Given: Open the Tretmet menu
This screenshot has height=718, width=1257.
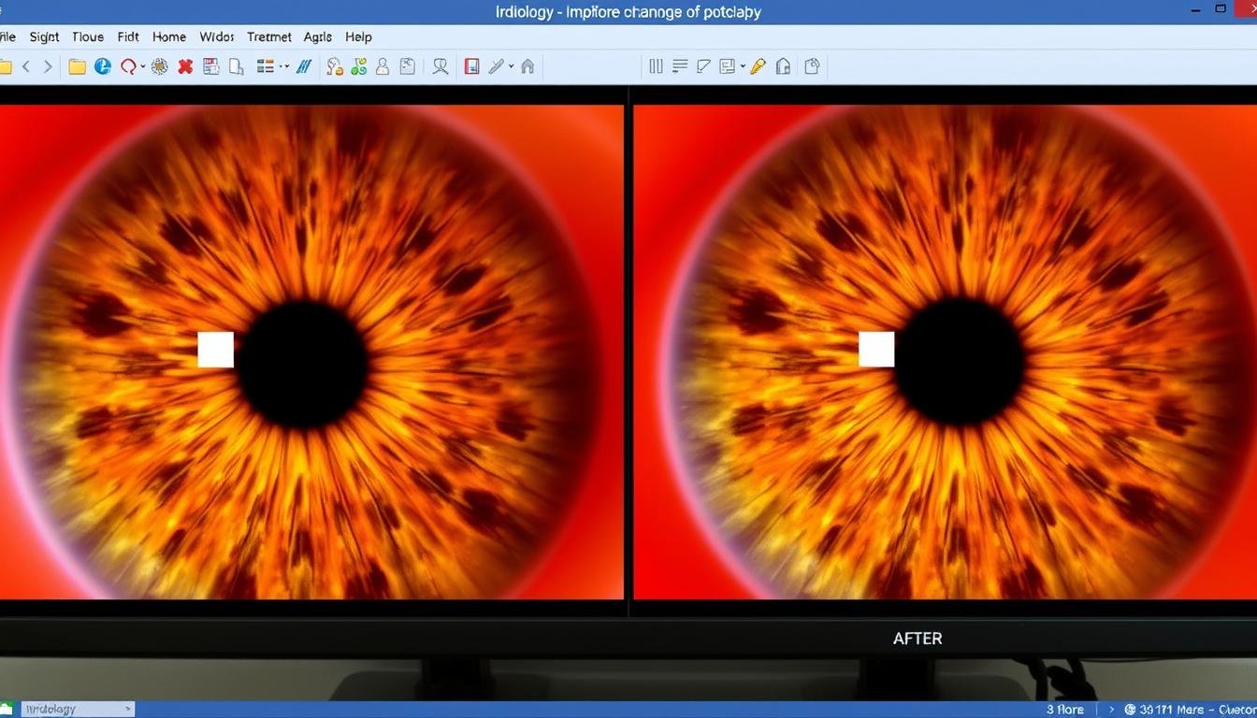Looking at the screenshot, I should (x=269, y=37).
